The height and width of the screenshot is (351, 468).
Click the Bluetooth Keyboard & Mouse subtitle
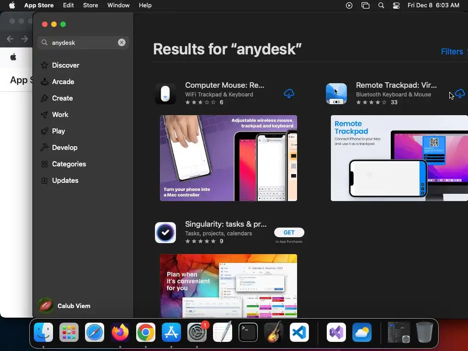point(394,94)
